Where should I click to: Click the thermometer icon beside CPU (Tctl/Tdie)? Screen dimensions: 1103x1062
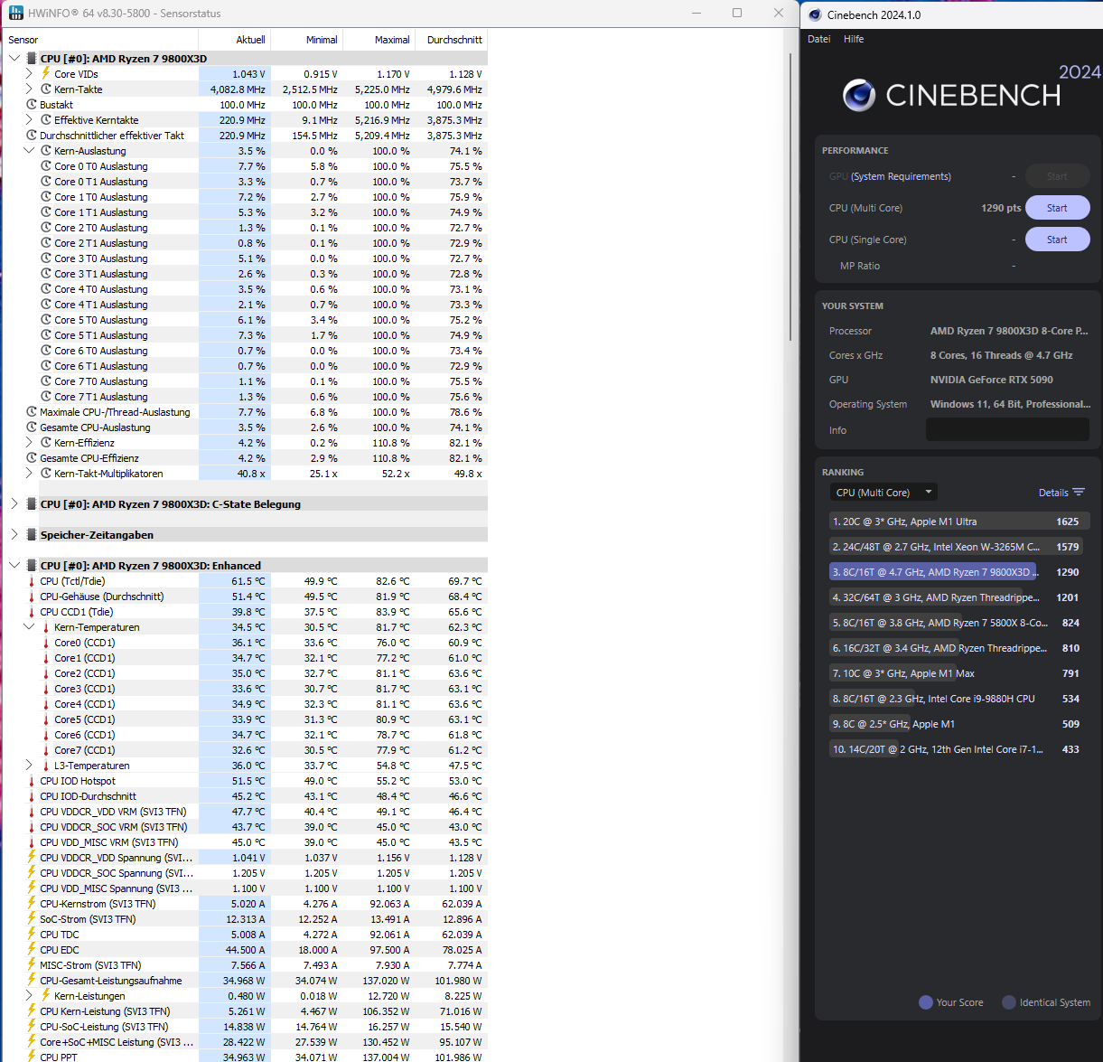pos(32,581)
